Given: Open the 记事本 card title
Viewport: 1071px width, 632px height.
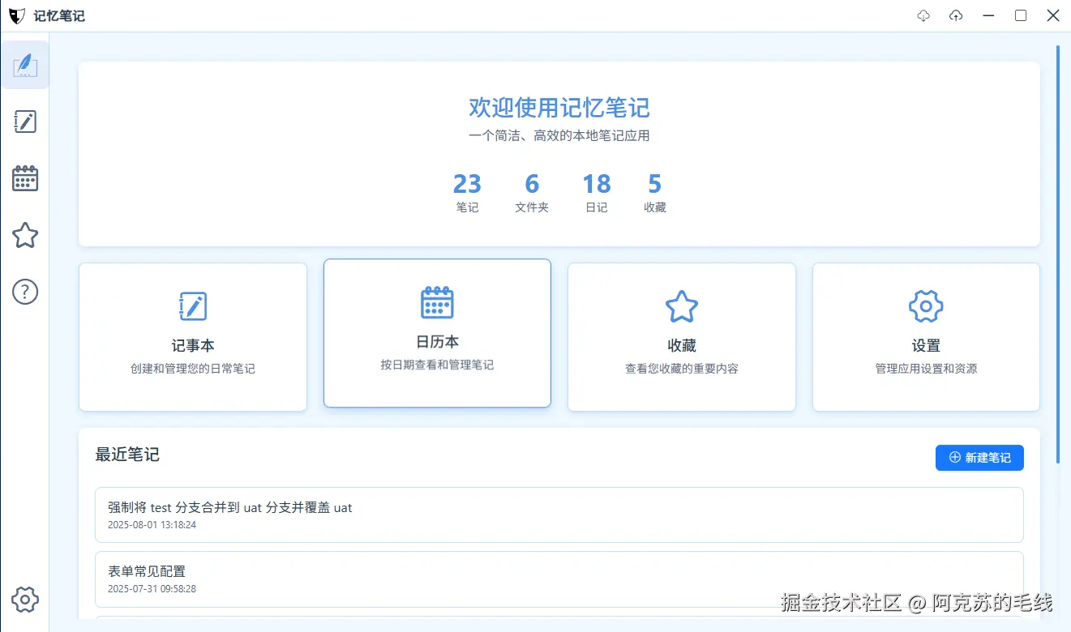Looking at the screenshot, I should pyautogui.click(x=193, y=346).
